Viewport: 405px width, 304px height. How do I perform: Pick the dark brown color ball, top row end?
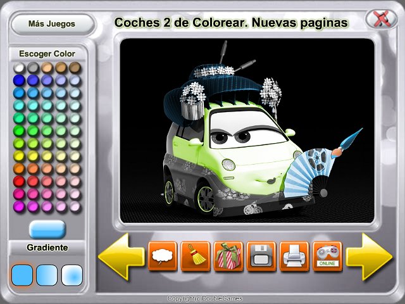[x=75, y=68]
